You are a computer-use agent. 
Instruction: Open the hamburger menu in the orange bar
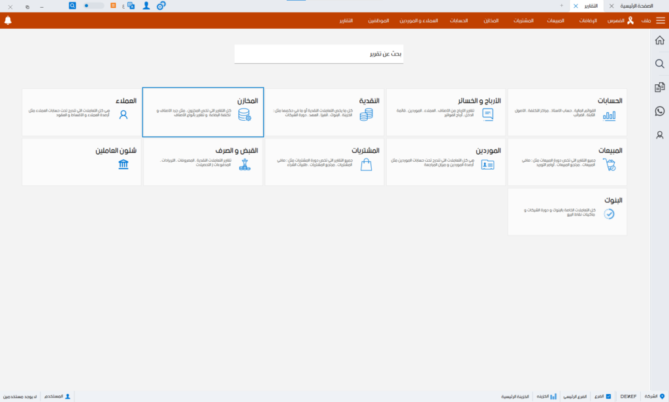coord(660,20)
